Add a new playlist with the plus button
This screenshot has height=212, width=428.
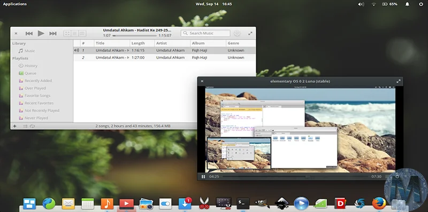[15, 126]
